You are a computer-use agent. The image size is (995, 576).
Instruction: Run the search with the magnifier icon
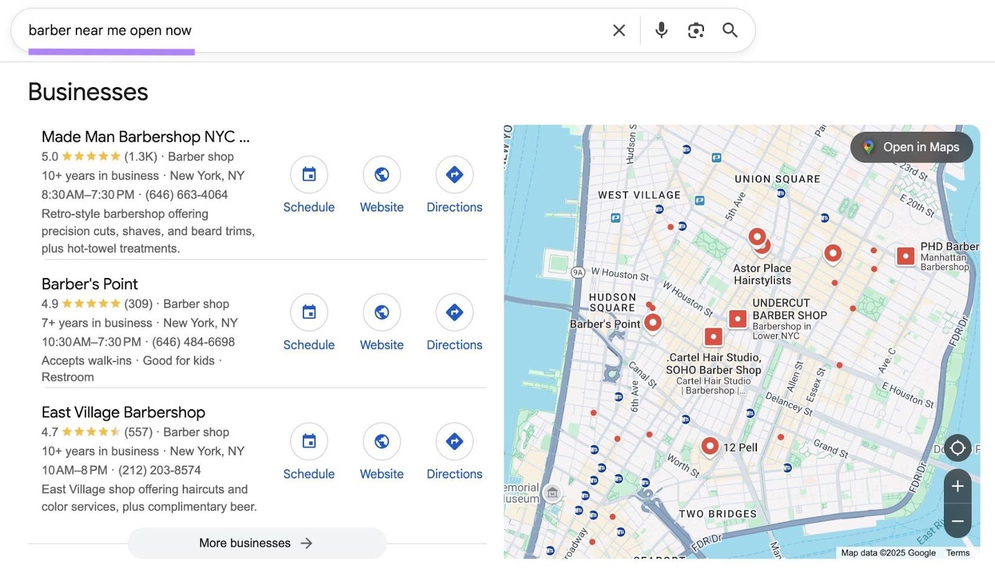click(729, 30)
